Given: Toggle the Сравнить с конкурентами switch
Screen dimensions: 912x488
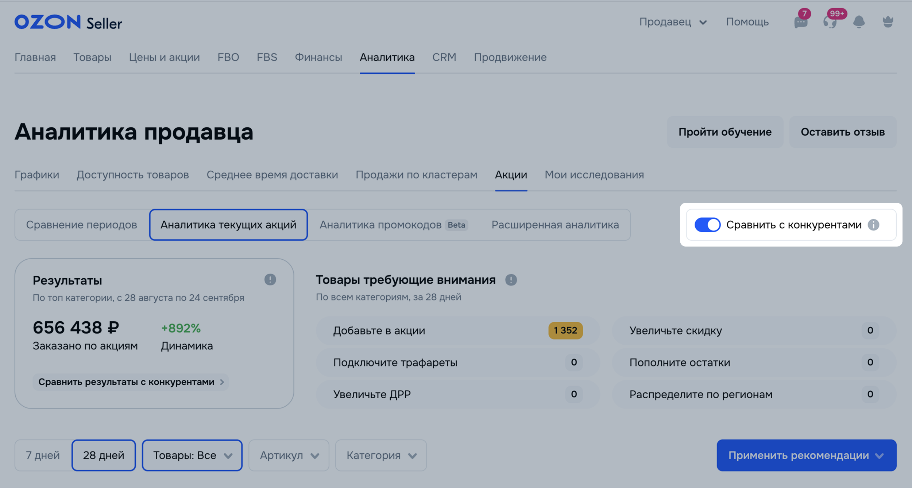Looking at the screenshot, I should [707, 225].
